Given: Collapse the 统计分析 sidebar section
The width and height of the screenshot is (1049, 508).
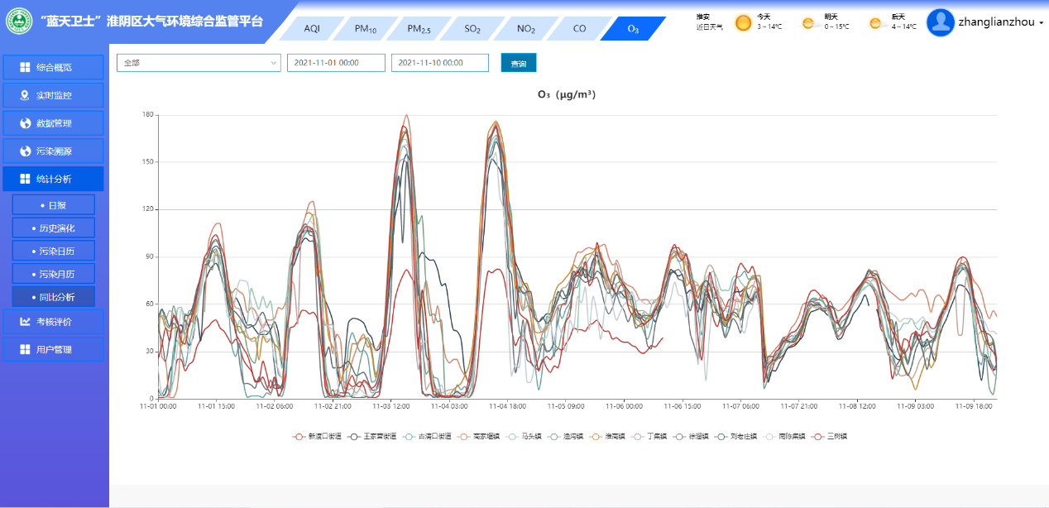Looking at the screenshot, I should pos(53,179).
